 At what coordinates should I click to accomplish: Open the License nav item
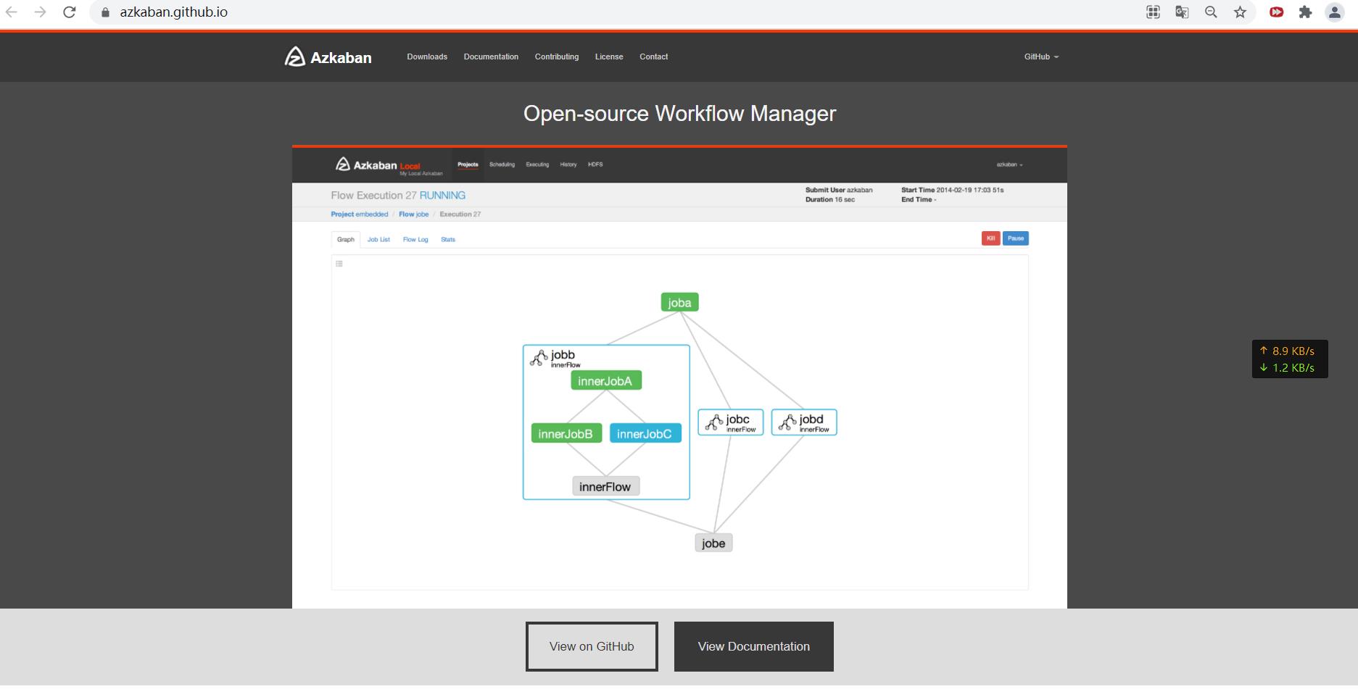(x=609, y=57)
